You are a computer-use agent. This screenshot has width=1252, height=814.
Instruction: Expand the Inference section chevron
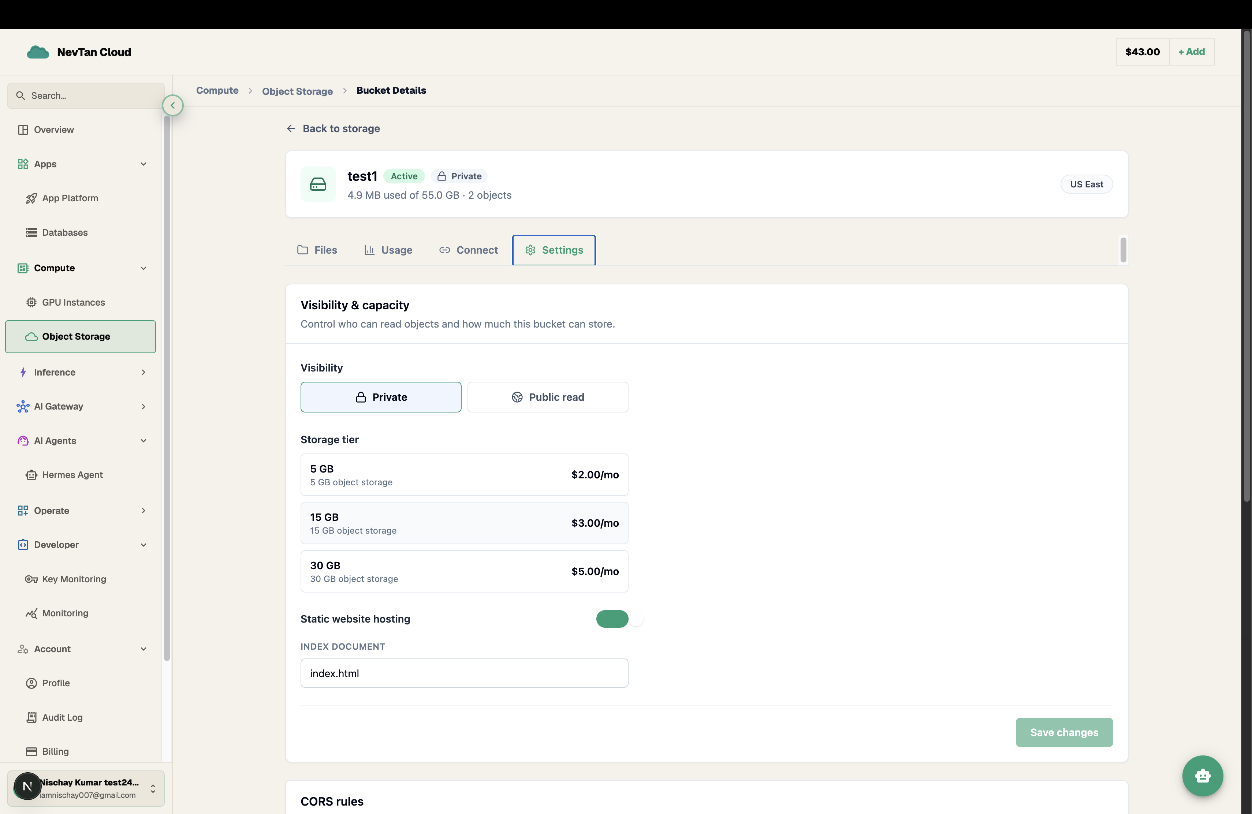(144, 372)
